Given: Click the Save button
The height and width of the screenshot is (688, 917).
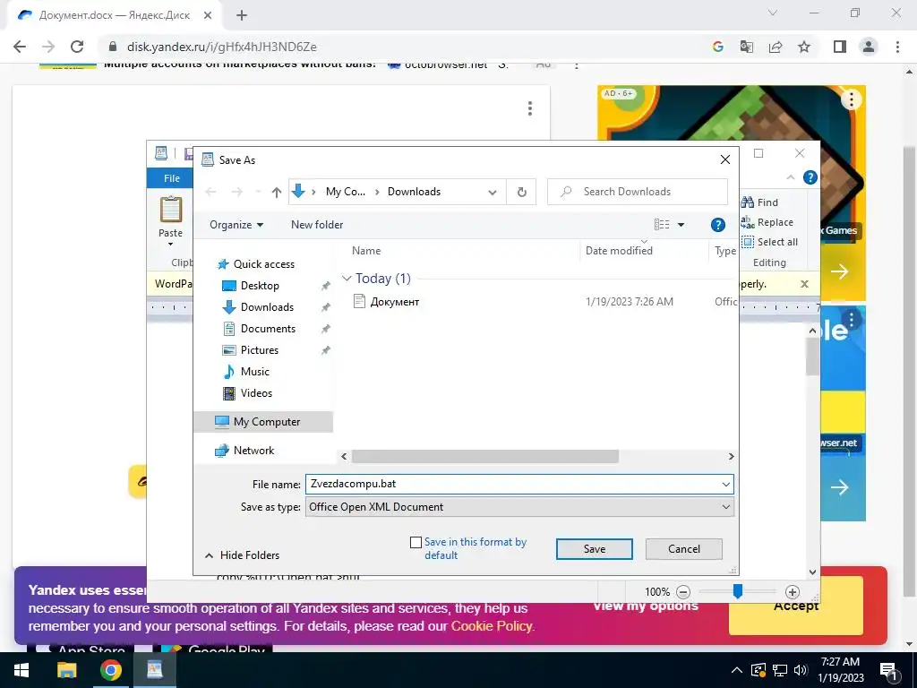Looking at the screenshot, I should 595,549.
